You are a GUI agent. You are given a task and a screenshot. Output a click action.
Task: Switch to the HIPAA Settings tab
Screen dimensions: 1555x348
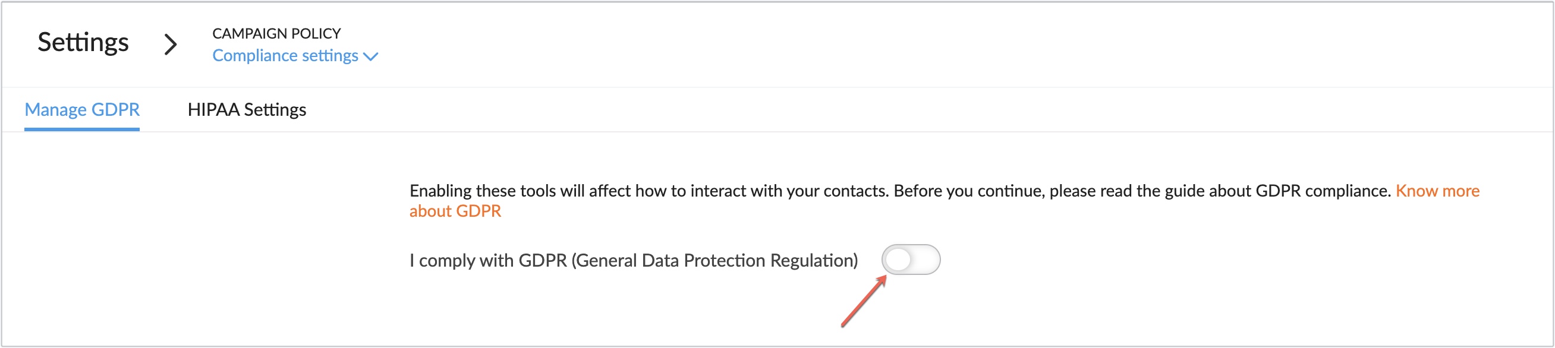(x=247, y=109)
